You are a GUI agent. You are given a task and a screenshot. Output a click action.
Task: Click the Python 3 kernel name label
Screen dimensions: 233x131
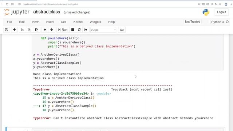point(217,22)
